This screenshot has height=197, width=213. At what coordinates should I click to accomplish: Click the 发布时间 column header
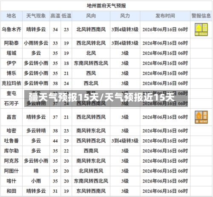pos(165,16)
